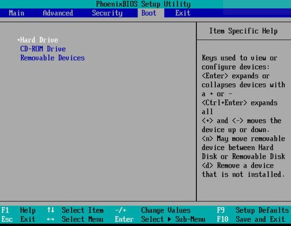Click Esc Exit in the footer
The width and height of the screenshot is (291, 226).
pos(18,219)
